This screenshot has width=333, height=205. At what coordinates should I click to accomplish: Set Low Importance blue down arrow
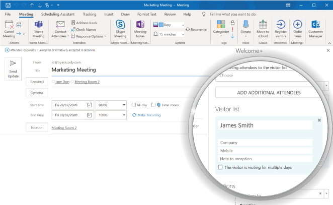pos(232,36)
